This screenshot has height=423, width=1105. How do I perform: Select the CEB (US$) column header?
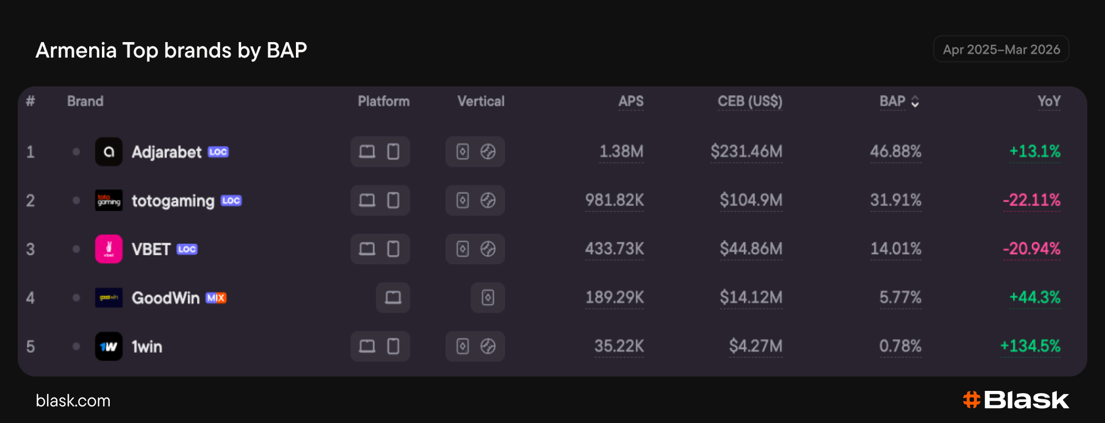click(x=750, y=101)
